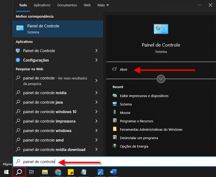Expand the 'painel de controle java' chevron
This screenshot has height=177, width=216.
click(97, 102)
